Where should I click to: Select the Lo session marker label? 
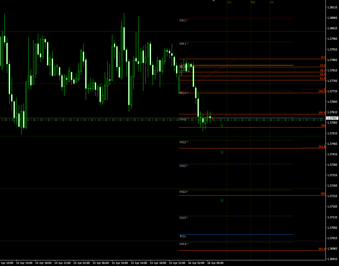coord(229,2)
